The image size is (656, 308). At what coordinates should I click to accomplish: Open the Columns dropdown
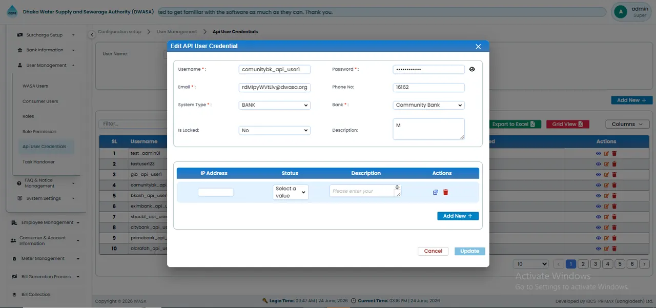[627, 124]
